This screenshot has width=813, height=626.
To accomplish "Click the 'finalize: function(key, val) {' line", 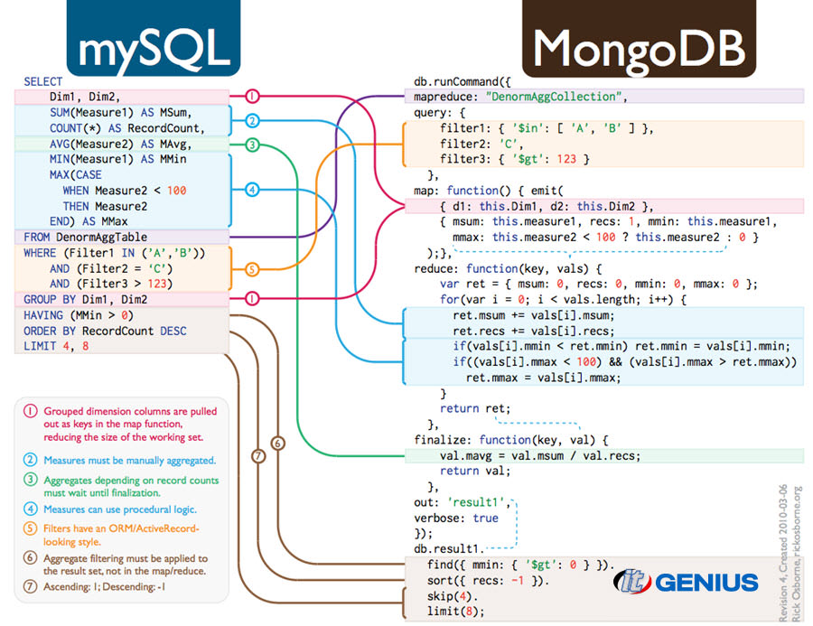I will (511, 440).
